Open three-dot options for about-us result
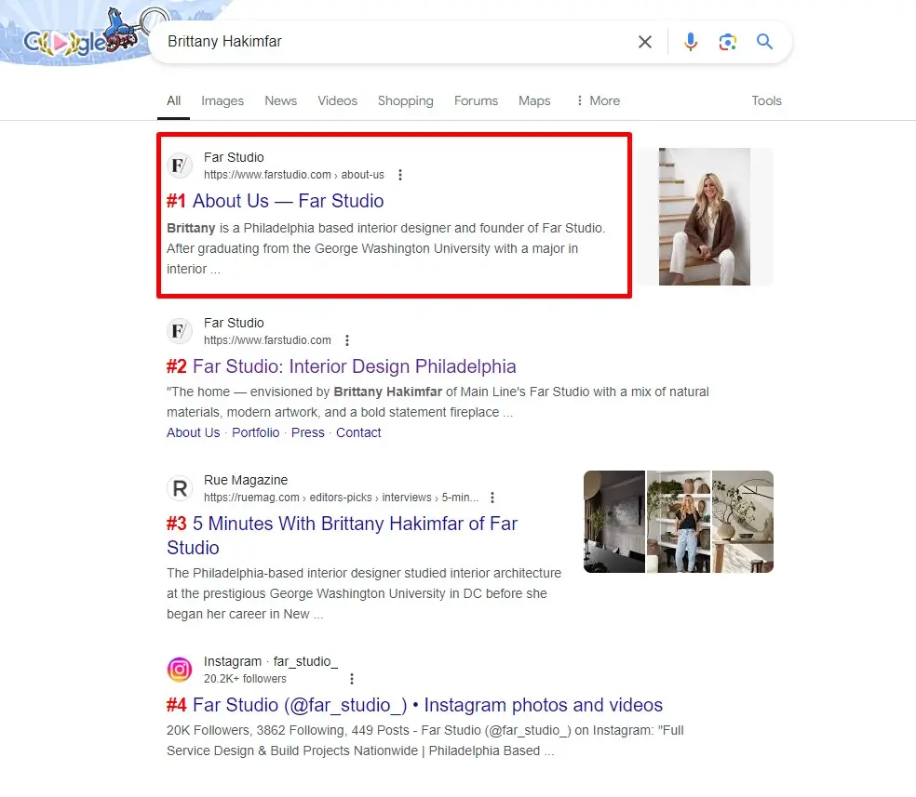Screen dimensions: 916x797 (x=400, y=175)
